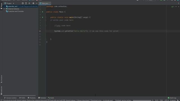The width and height of the screenshot is (180, 101).
Task: Click the 10:74 cursor position indicator
Action: click(x=156, y=100)
